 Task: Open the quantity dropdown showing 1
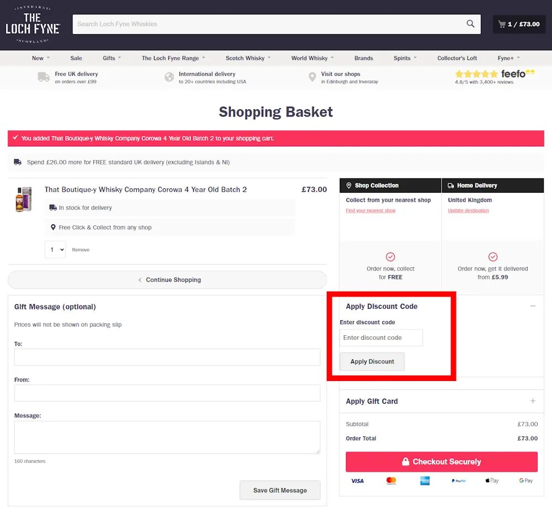56,250
